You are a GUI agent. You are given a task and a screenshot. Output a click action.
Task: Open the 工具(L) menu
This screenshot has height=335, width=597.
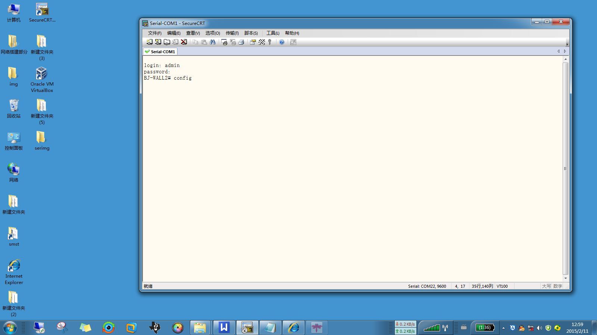(x=273, y=33)
